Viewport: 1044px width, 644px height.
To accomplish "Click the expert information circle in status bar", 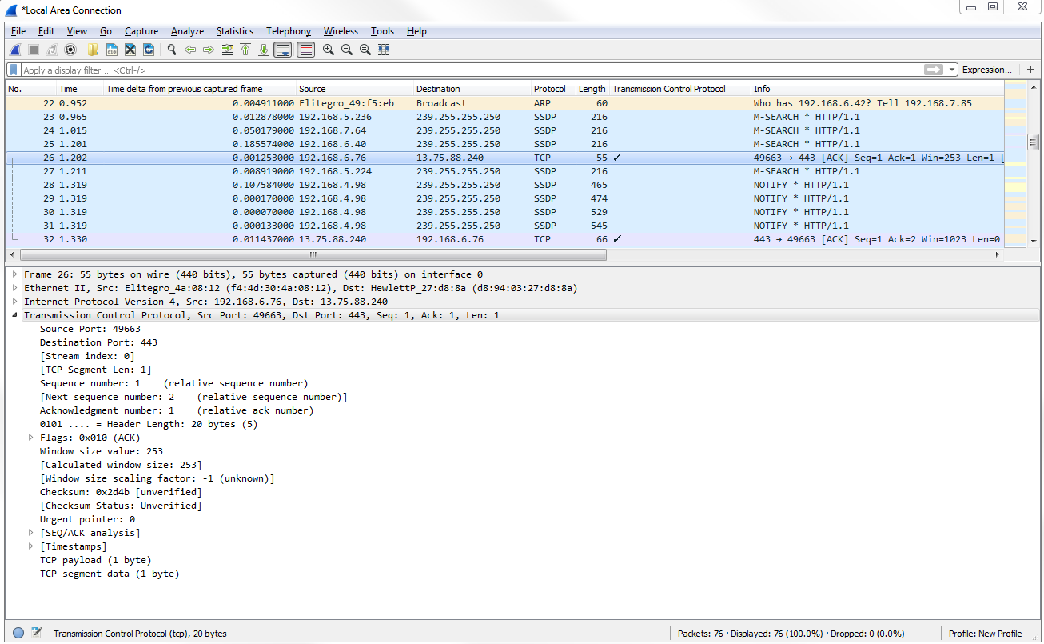I will click(x=18, y=633).
